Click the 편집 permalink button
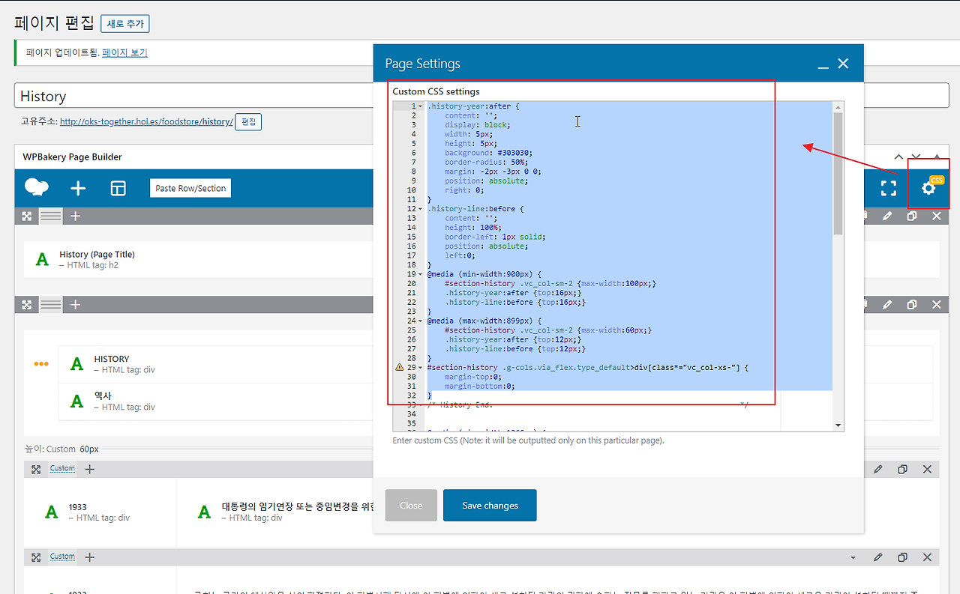Screen dimensions: 960x594 (248, 121)
